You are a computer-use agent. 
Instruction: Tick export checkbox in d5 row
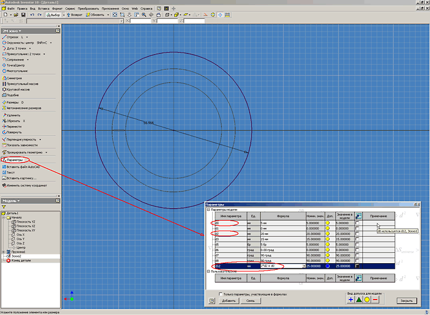pyautogui.click(x=357, y=244)
